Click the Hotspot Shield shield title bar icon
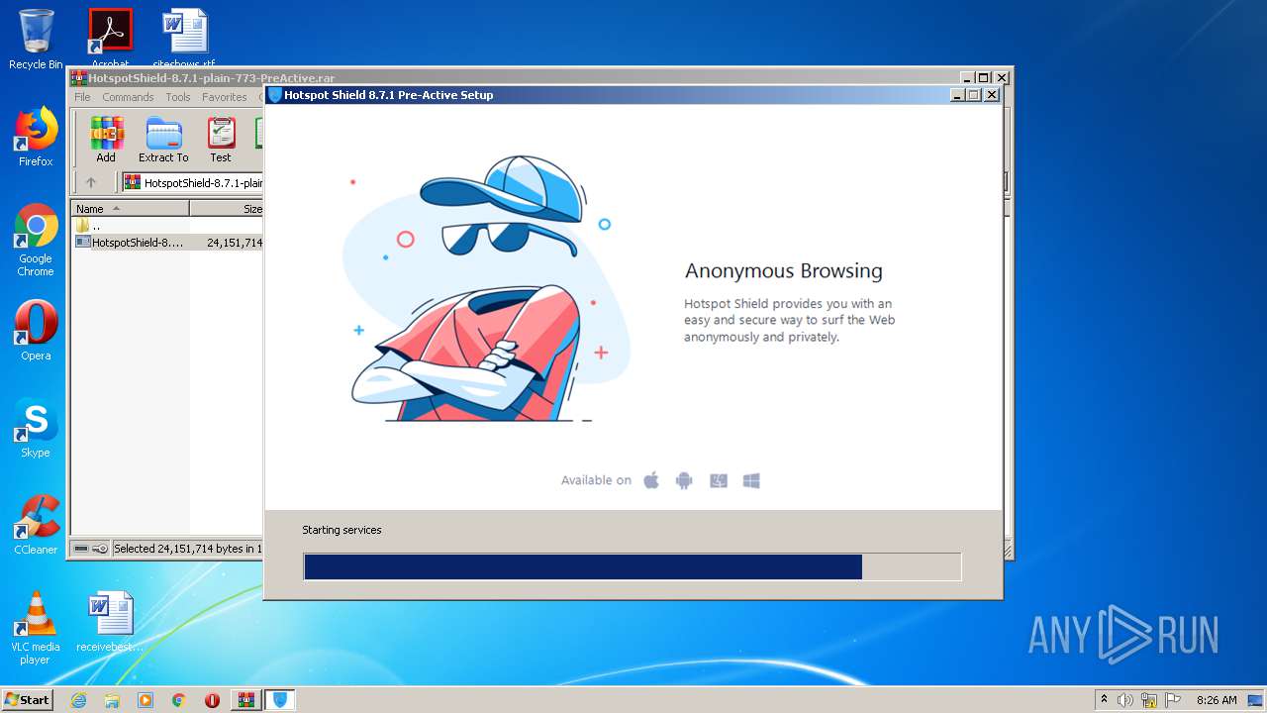The width and height of the screenshot is (1267, 713). 275,95
